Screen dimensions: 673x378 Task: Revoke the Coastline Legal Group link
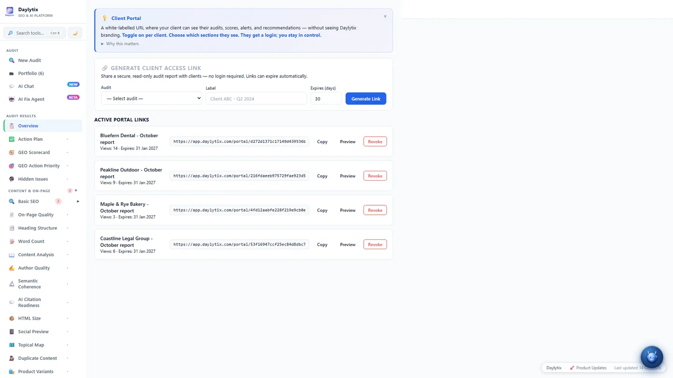[375, 245]
